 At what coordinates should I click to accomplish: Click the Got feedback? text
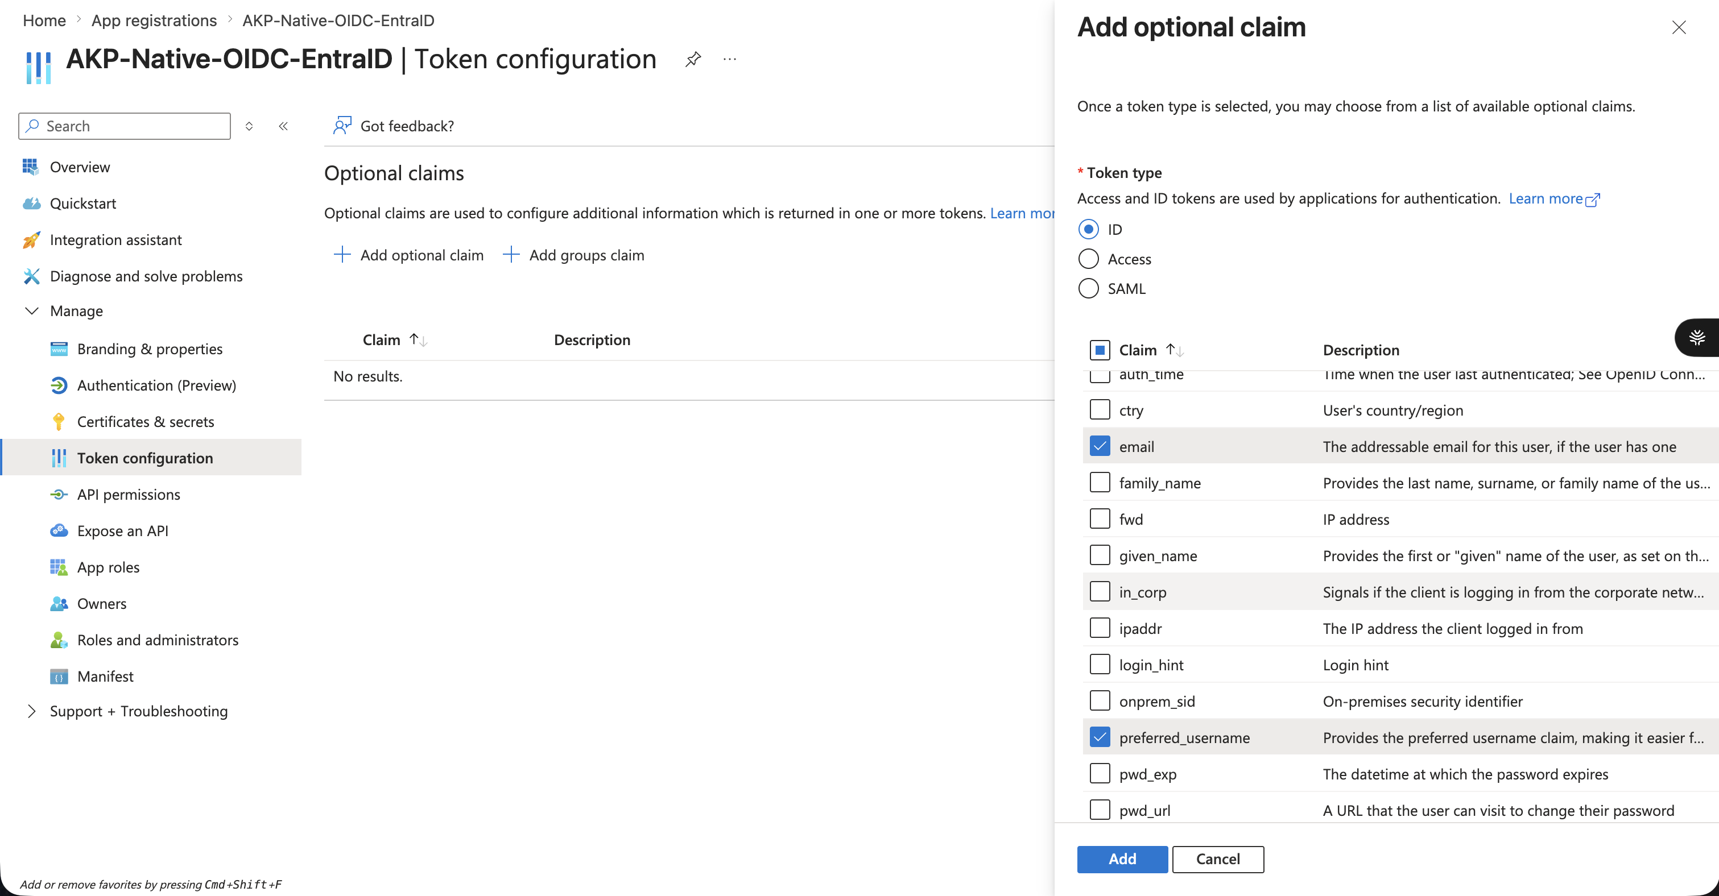(407, 126)
